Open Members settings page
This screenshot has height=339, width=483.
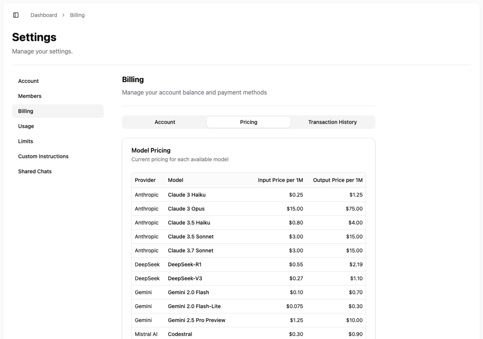click(58, 96)
